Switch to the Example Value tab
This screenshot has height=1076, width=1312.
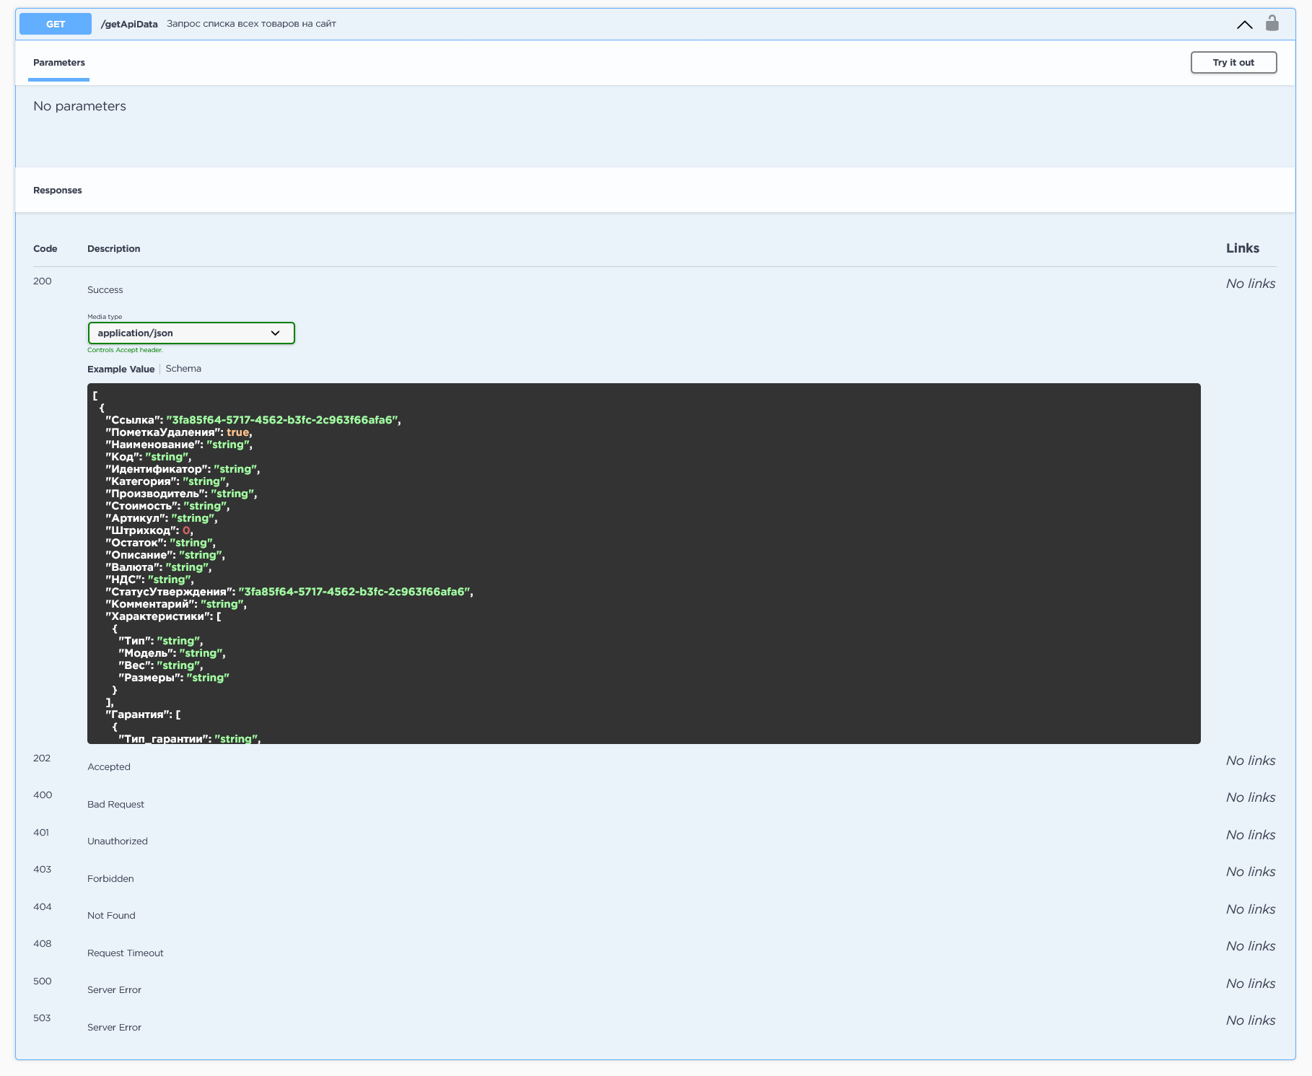pyautogui.click(x=121, y=369)
